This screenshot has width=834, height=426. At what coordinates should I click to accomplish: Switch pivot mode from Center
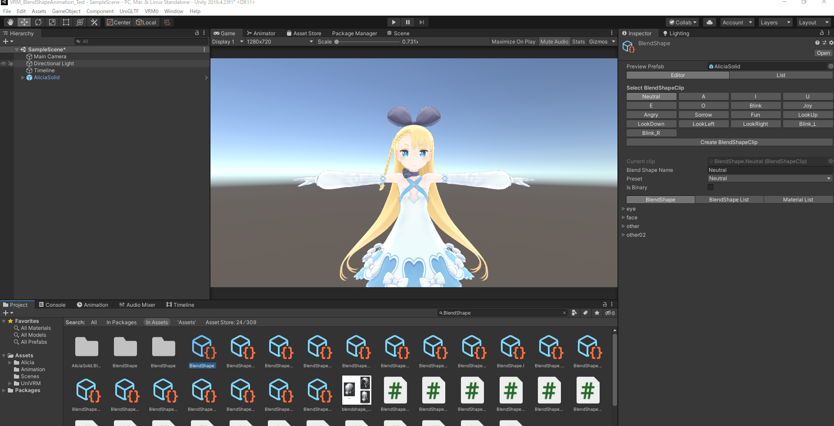pyautogui.click(x=118, y=22)
